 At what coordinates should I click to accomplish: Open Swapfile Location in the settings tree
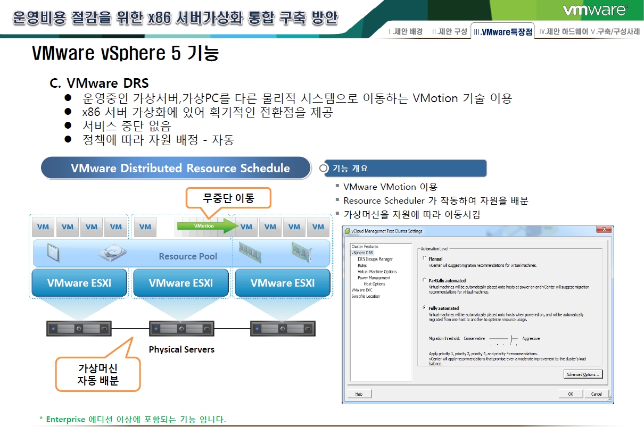coord(366,296)
